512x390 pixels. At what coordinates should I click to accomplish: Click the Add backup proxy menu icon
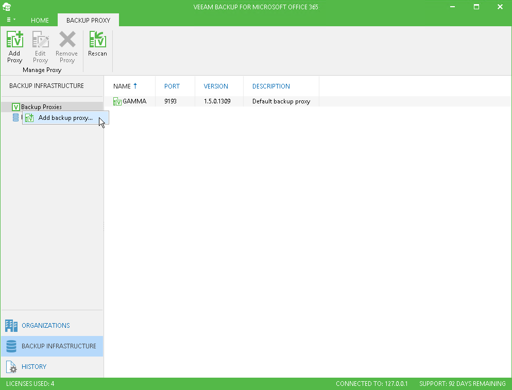(x=29, y=118)
